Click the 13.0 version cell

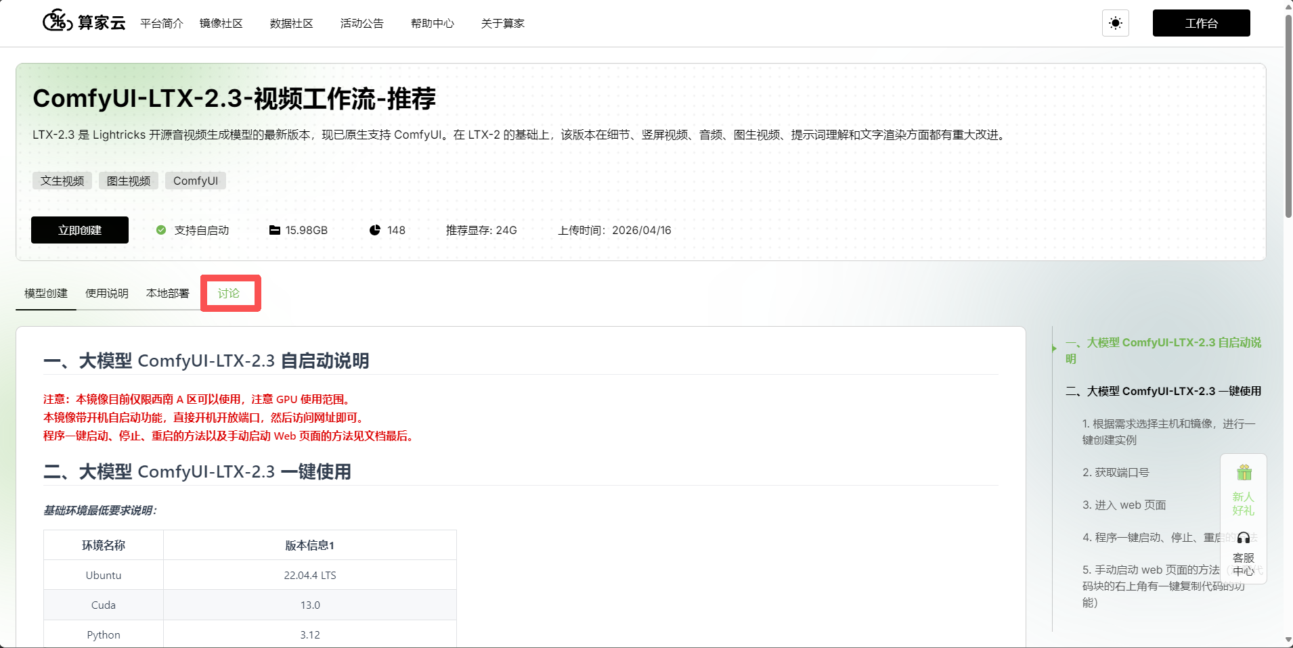(310, 605)
